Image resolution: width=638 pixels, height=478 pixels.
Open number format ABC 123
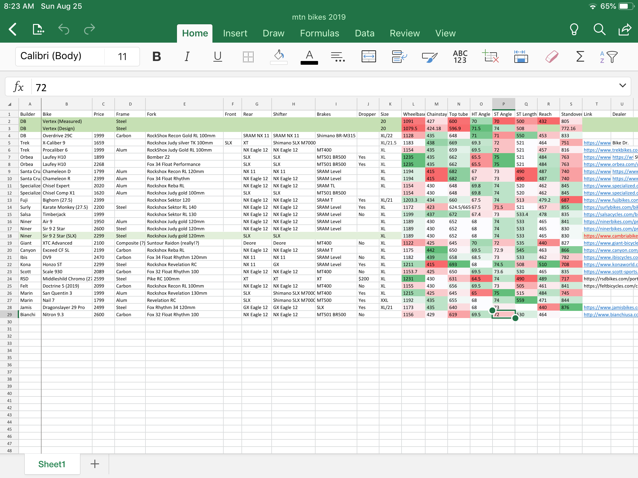coord(460,57)
